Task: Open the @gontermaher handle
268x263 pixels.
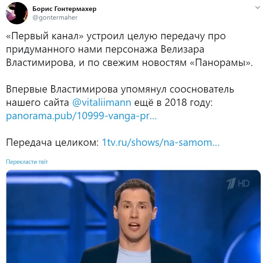Action: tap(55, 18)
